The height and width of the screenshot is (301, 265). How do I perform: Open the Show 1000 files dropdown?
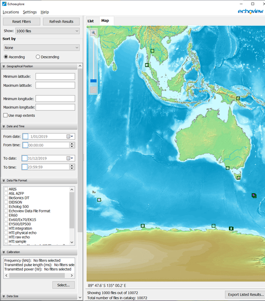click(48, 31)
